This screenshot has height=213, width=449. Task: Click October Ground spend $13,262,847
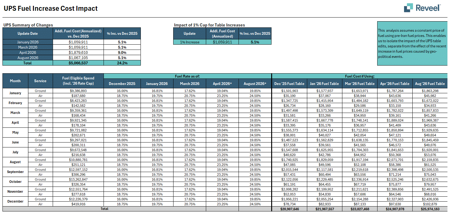78,179
